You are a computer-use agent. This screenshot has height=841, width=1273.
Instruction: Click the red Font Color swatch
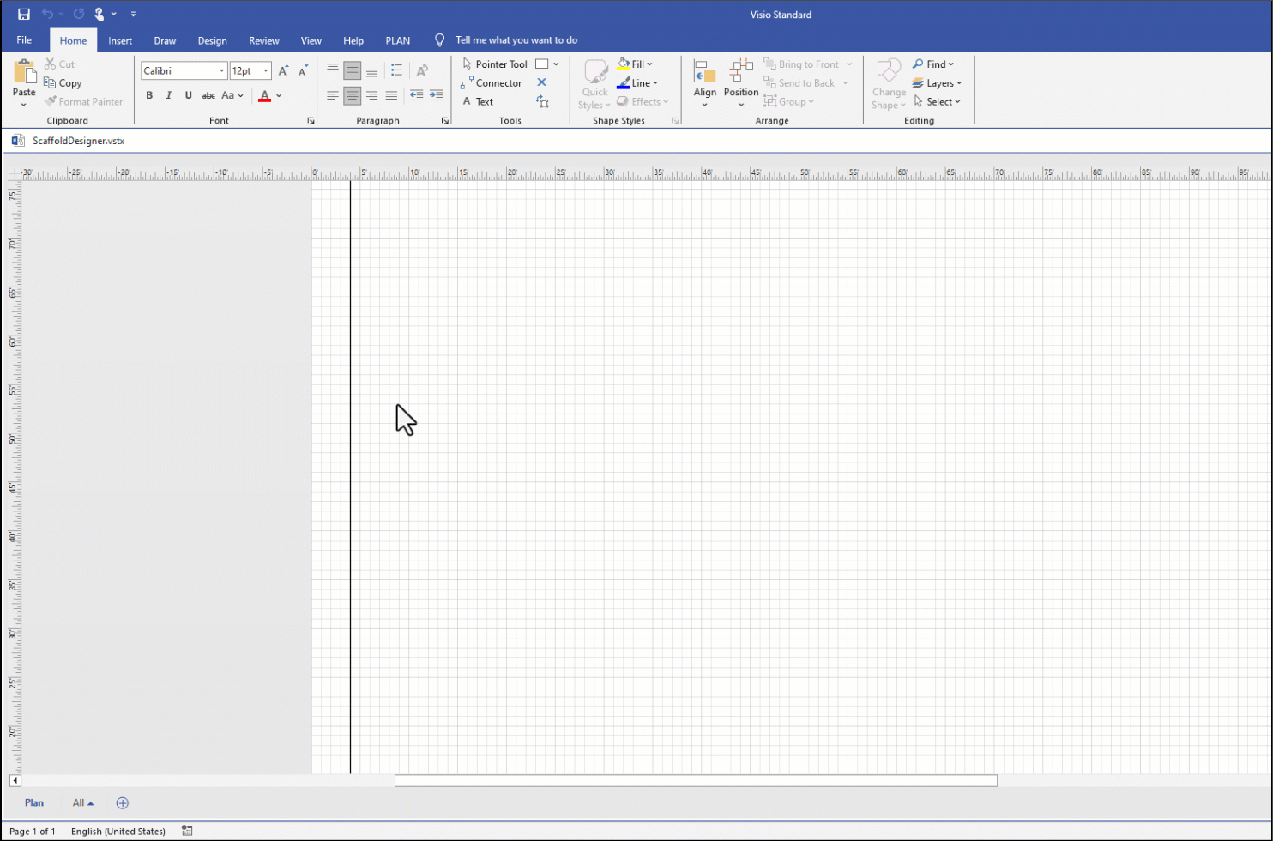(x=264, y=95)
